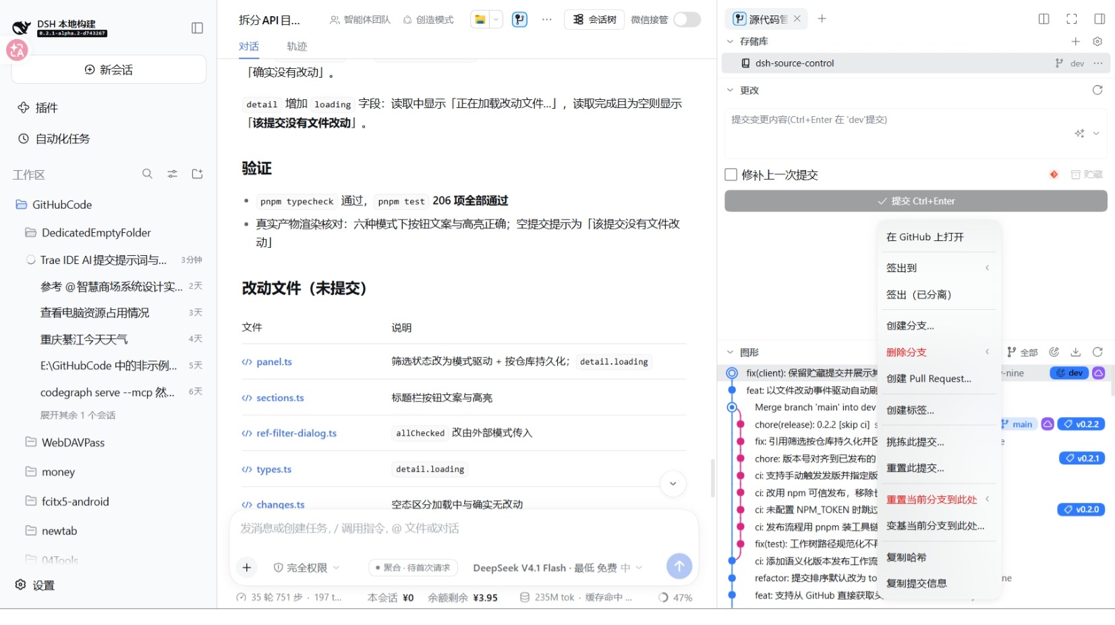Image resolution: width=1115 pixels, height=625 pixels.
Task: Open the 会话树 session tree
Action: tap(594, 20)
